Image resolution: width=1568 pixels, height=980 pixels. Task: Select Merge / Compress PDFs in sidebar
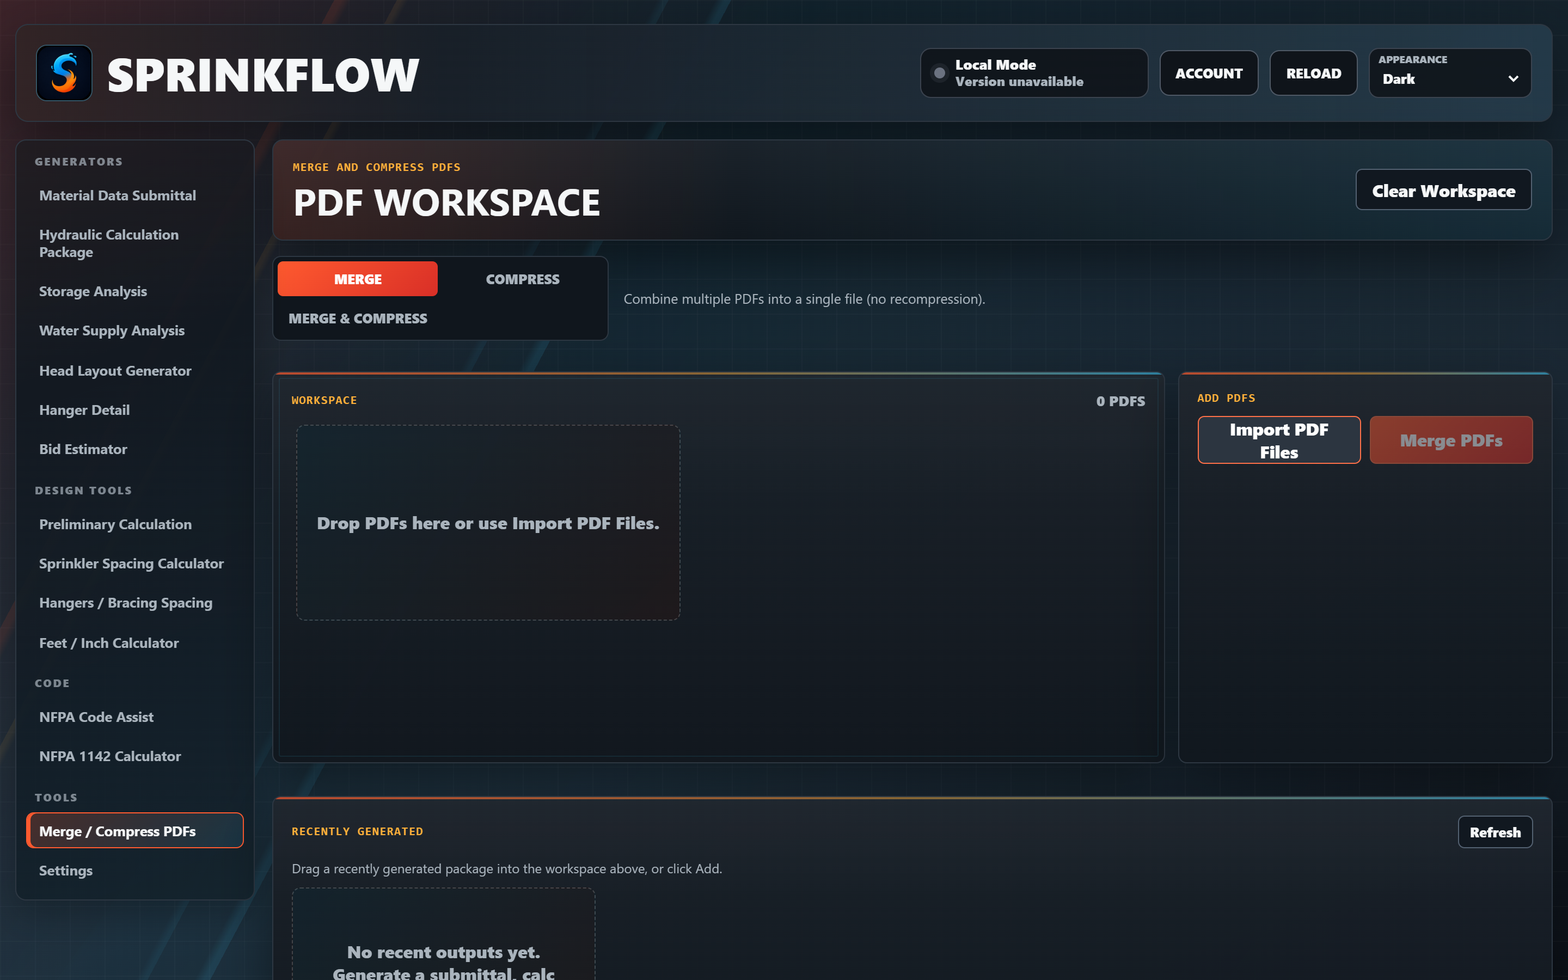tap(135, 831)
